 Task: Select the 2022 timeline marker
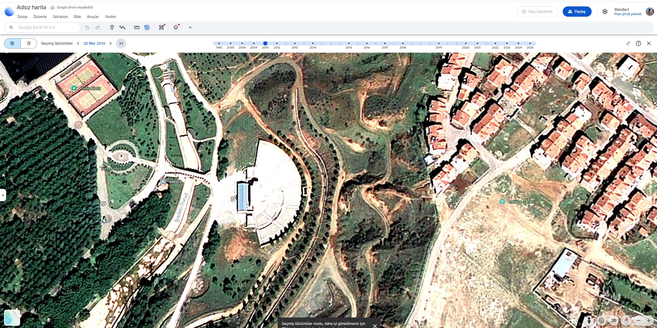(495, 43)
